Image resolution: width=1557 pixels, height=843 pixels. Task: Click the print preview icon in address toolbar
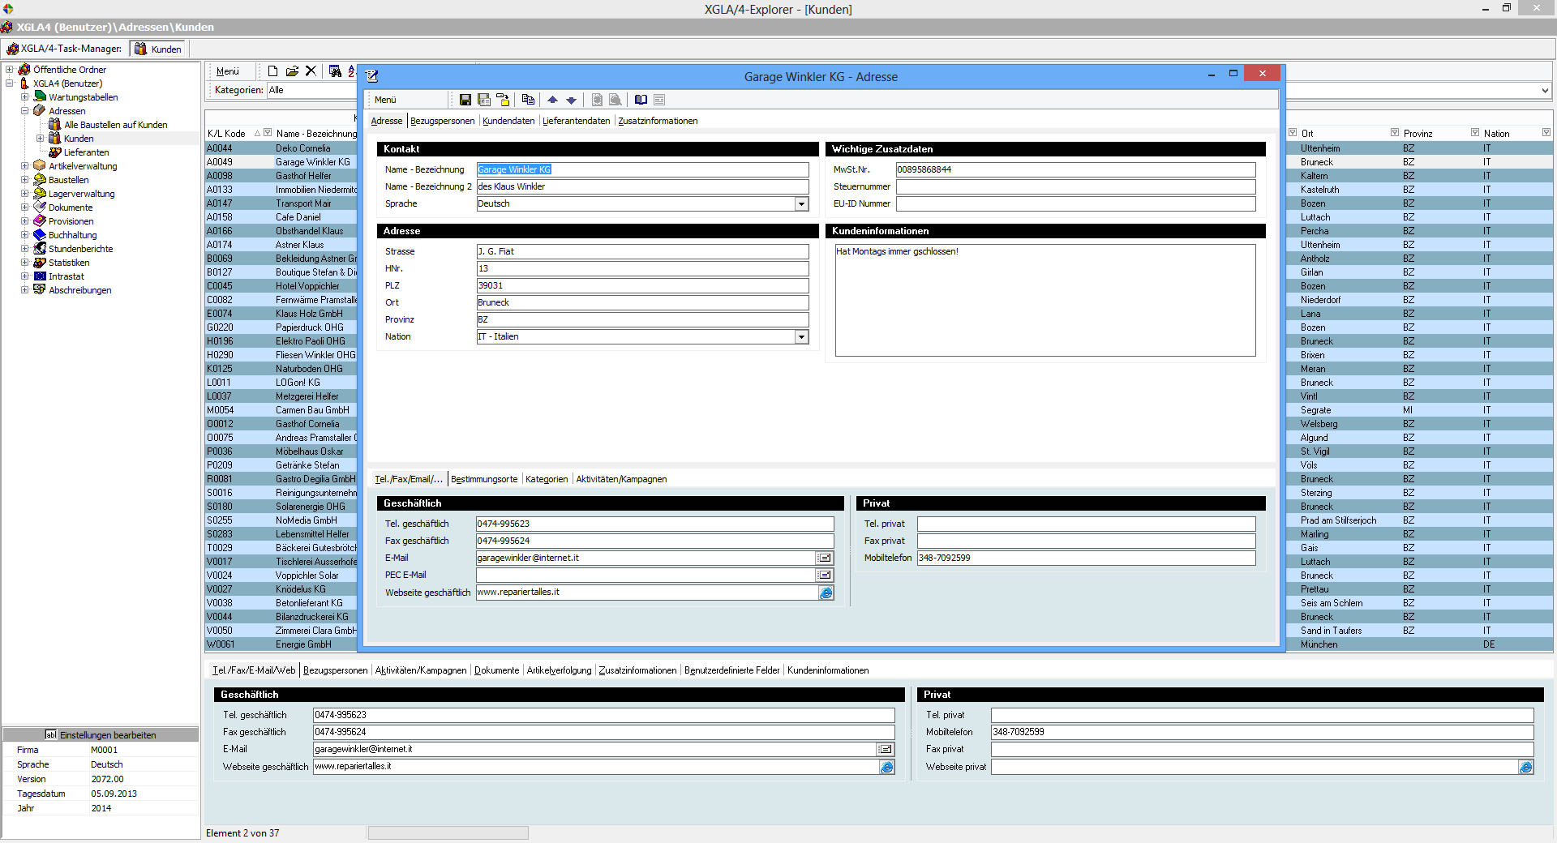616,100
